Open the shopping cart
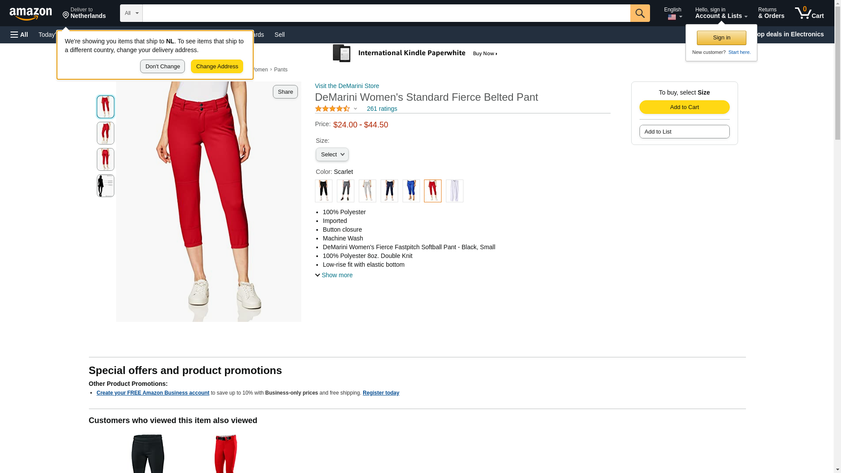The height and width of the screenshot is (473, 841). (809, 13)
